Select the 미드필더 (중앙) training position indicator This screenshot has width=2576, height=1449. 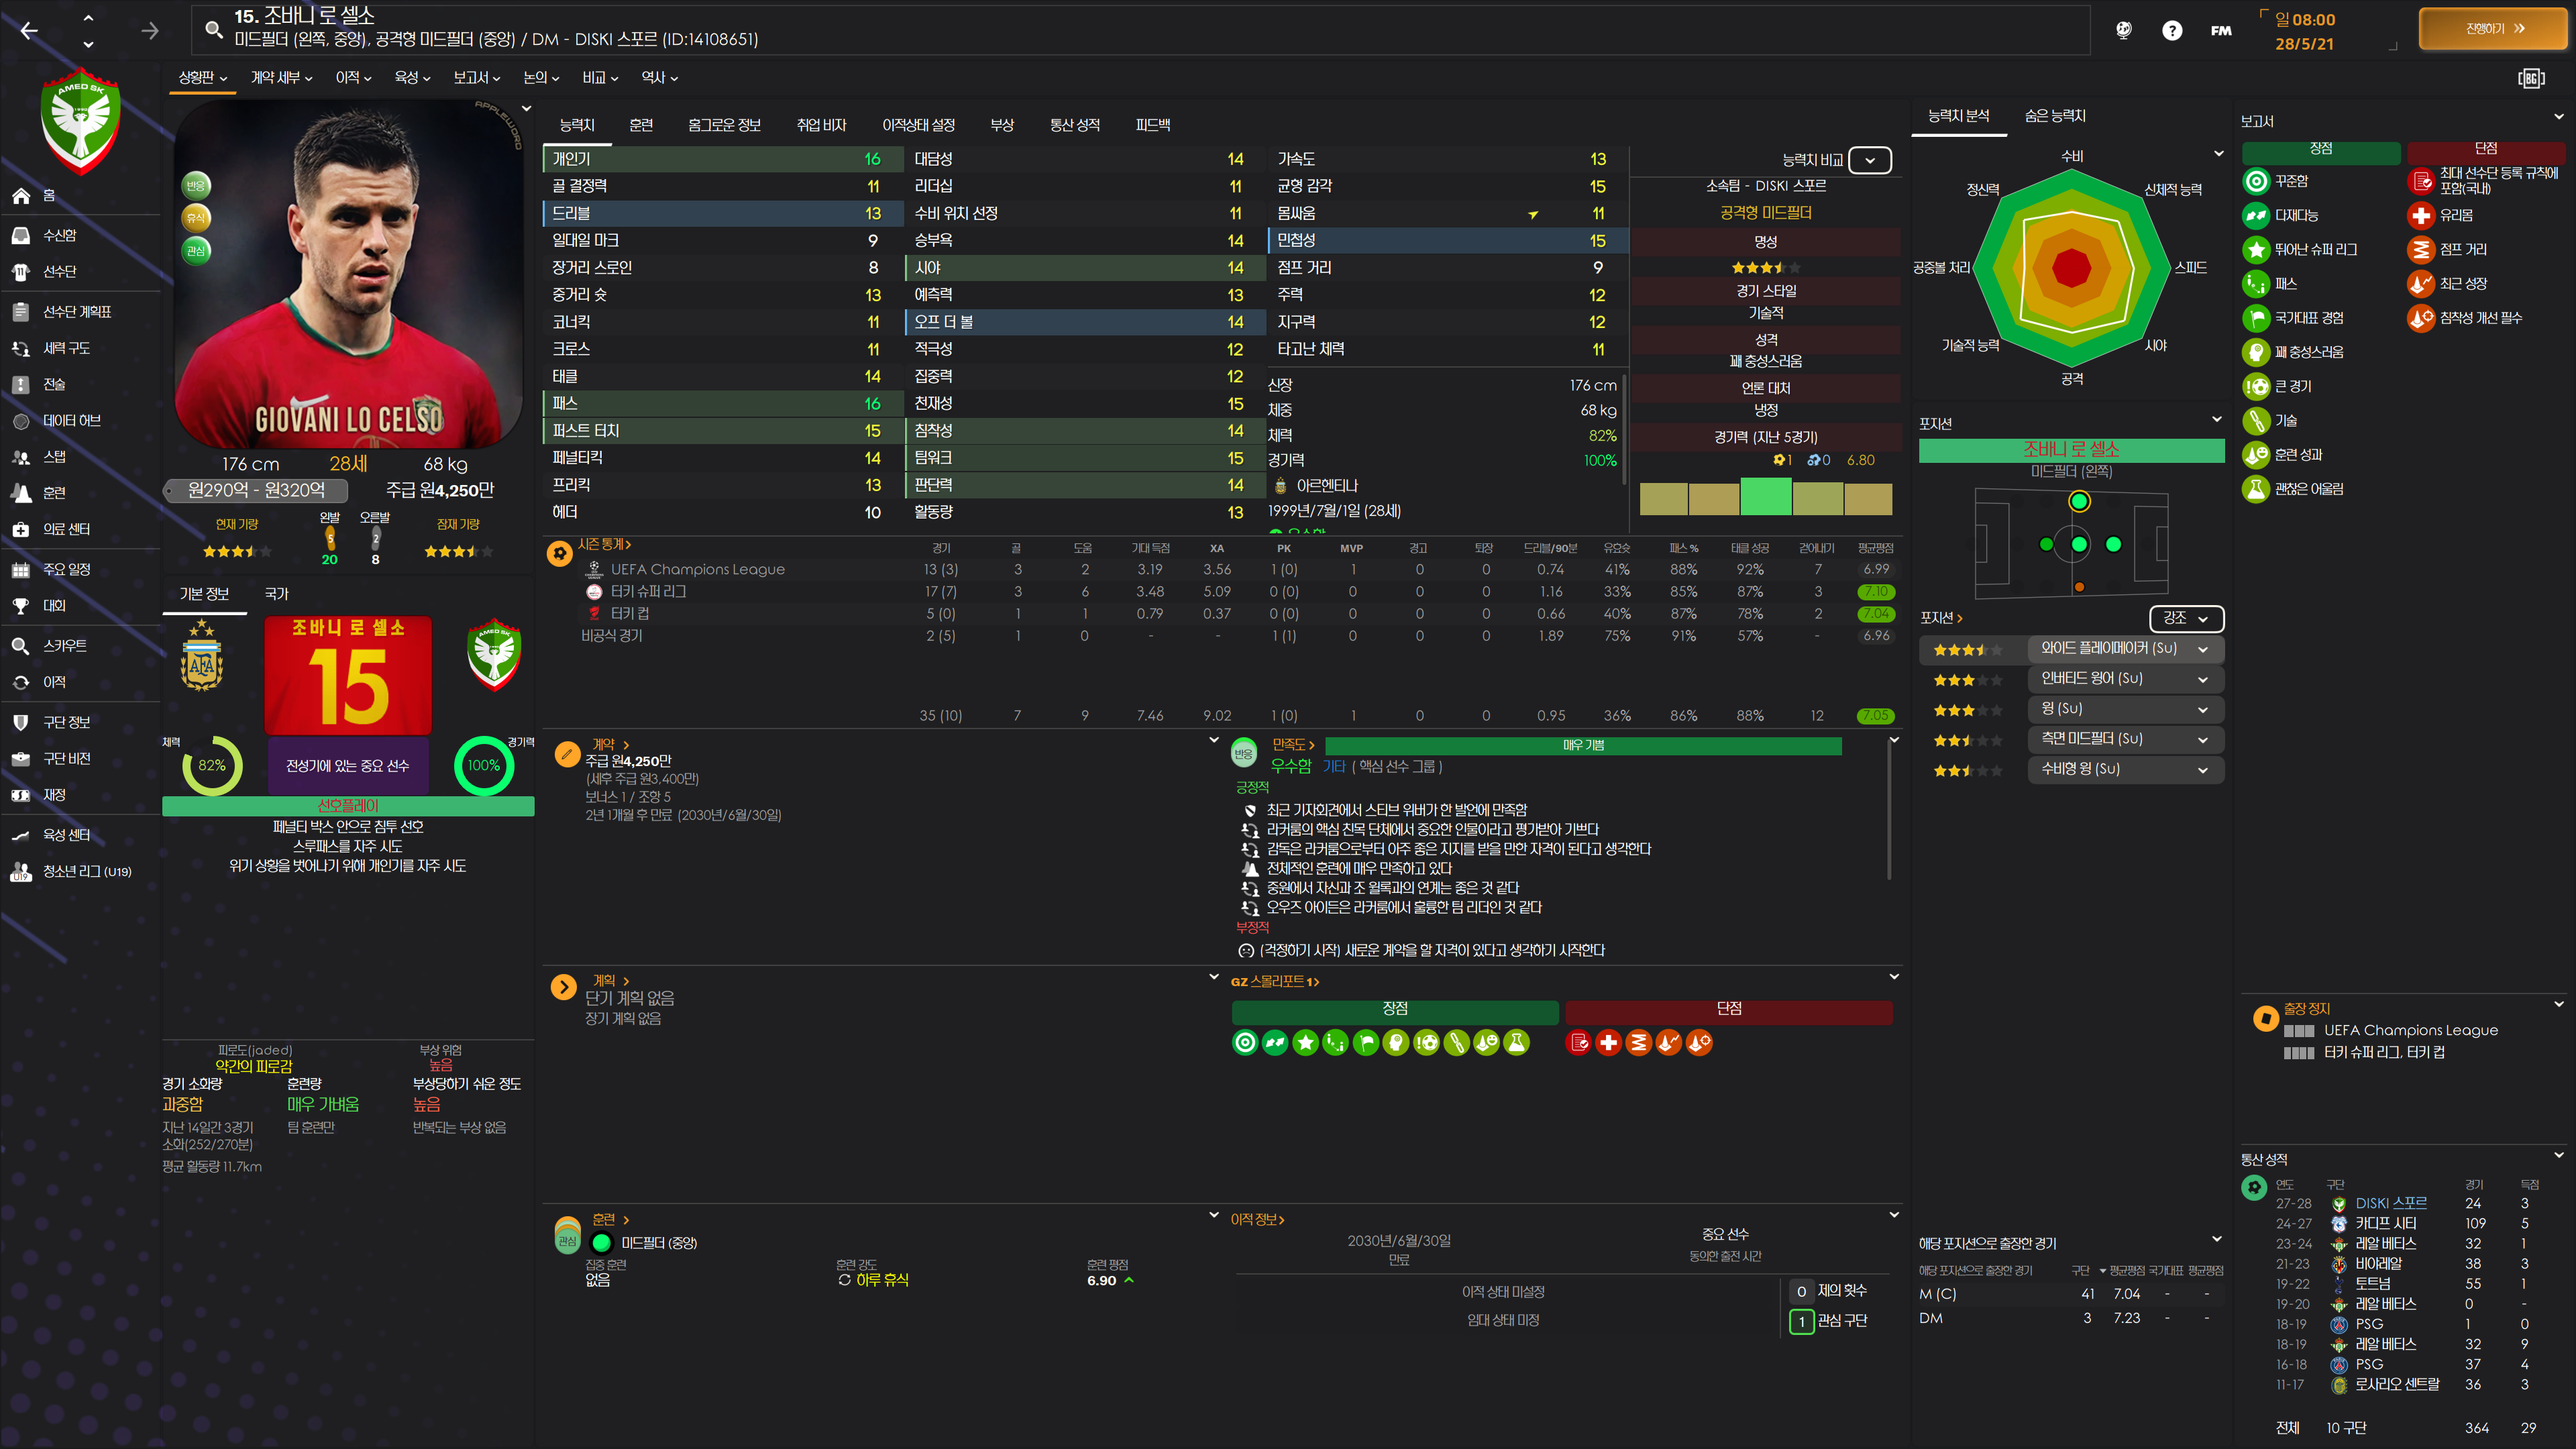tap(602, 1242)
